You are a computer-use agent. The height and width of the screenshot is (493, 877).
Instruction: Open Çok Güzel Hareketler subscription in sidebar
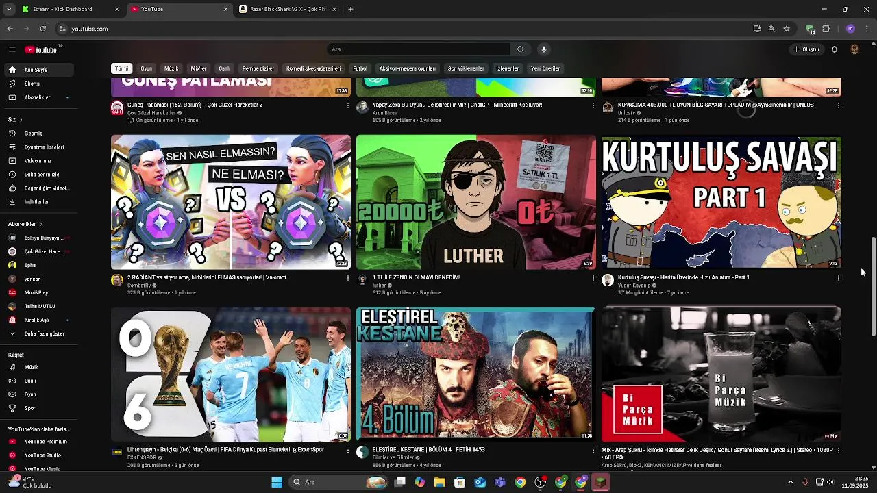pyautogui.click(x=40, y=251)
